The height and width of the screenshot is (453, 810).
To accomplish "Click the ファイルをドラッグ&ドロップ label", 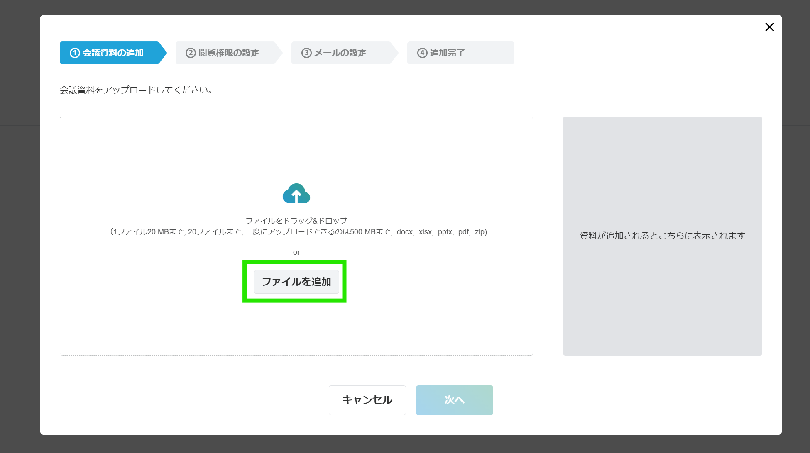I will click(296, 220).
